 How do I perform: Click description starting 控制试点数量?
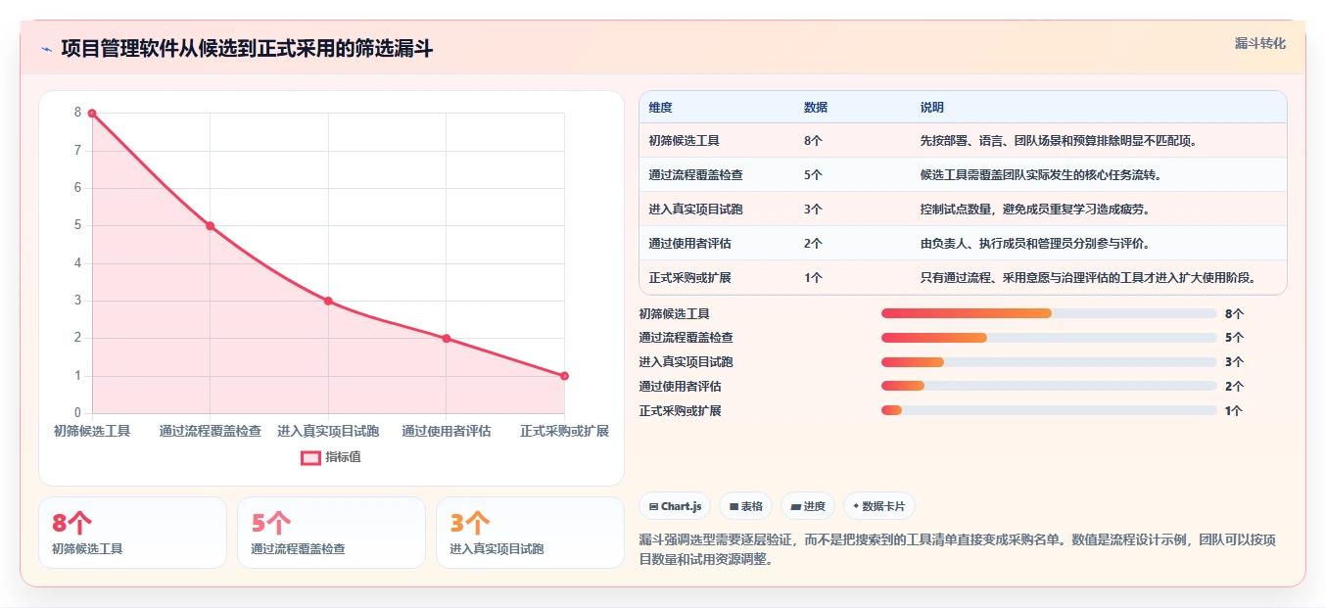(x=1035, y=210)
